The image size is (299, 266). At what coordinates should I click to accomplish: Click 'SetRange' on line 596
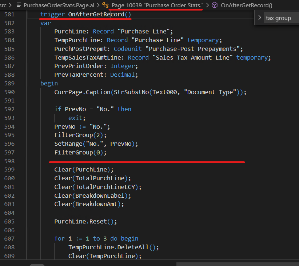[x=68, y=144]
